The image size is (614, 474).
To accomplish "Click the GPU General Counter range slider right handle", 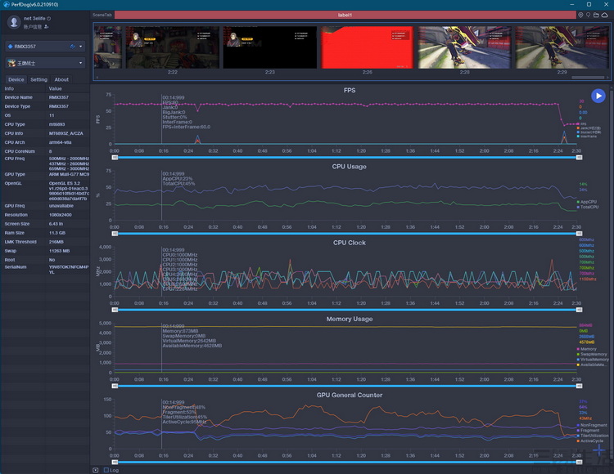I will [579, 463].
